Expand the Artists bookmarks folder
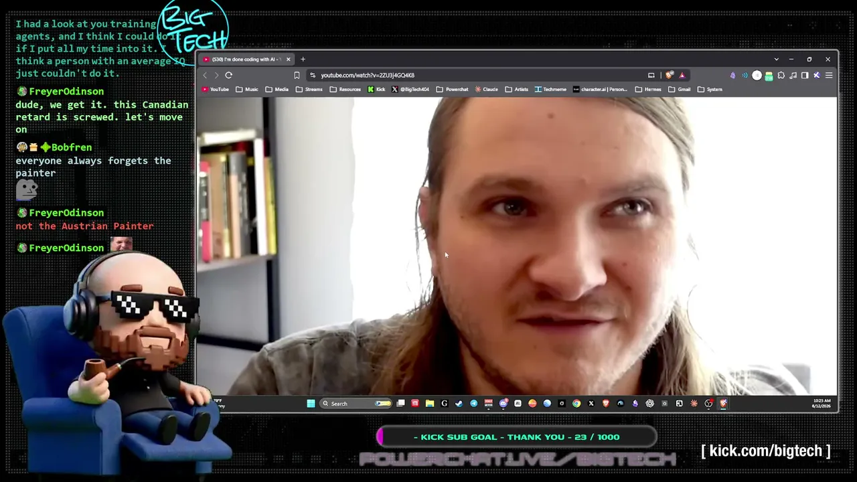Viewport: 857px width, 482px height. tap(517, 89)
